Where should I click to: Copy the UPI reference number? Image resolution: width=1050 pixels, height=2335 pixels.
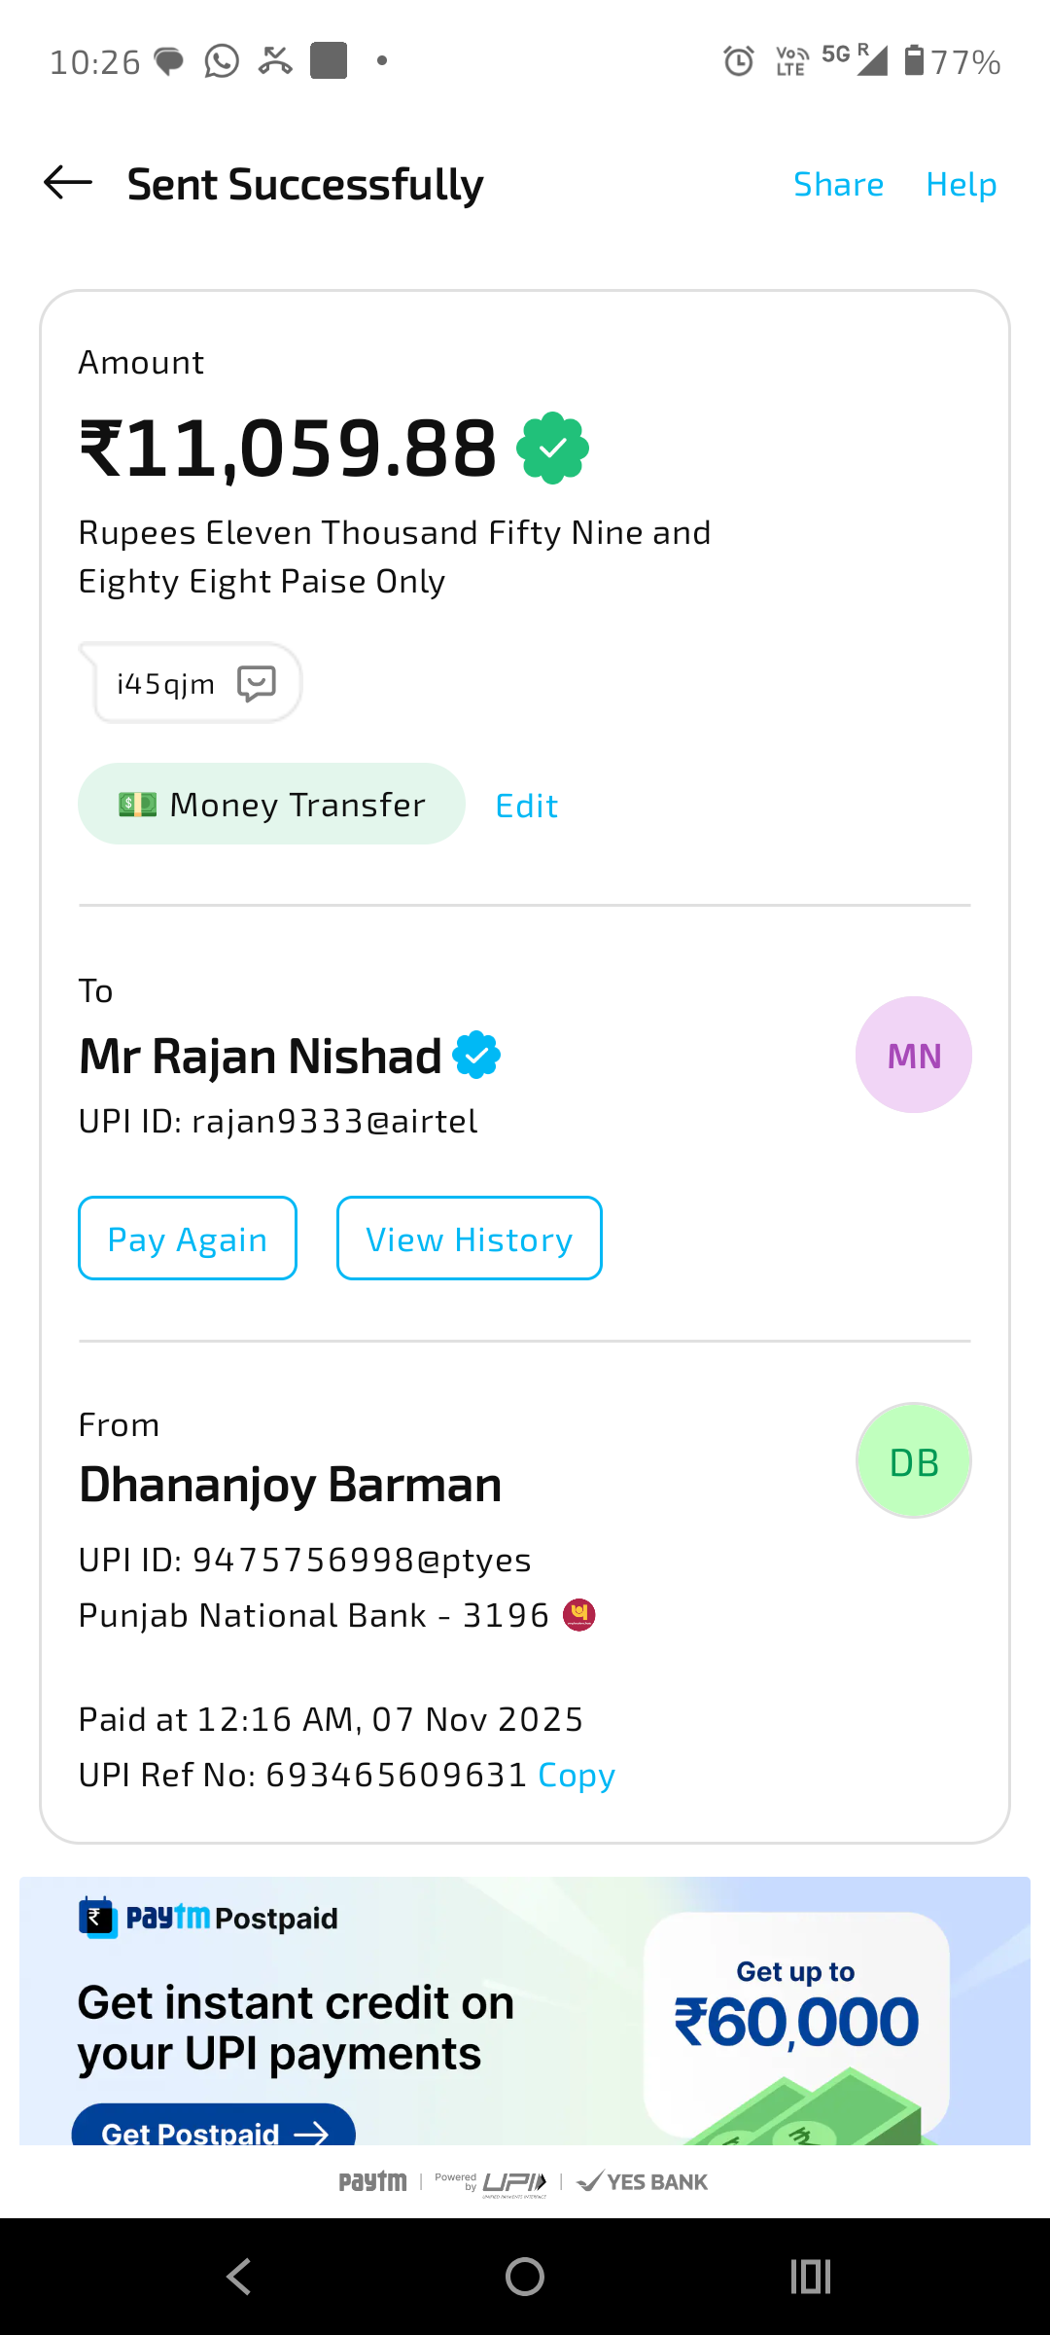click(x=577, y=1776)
